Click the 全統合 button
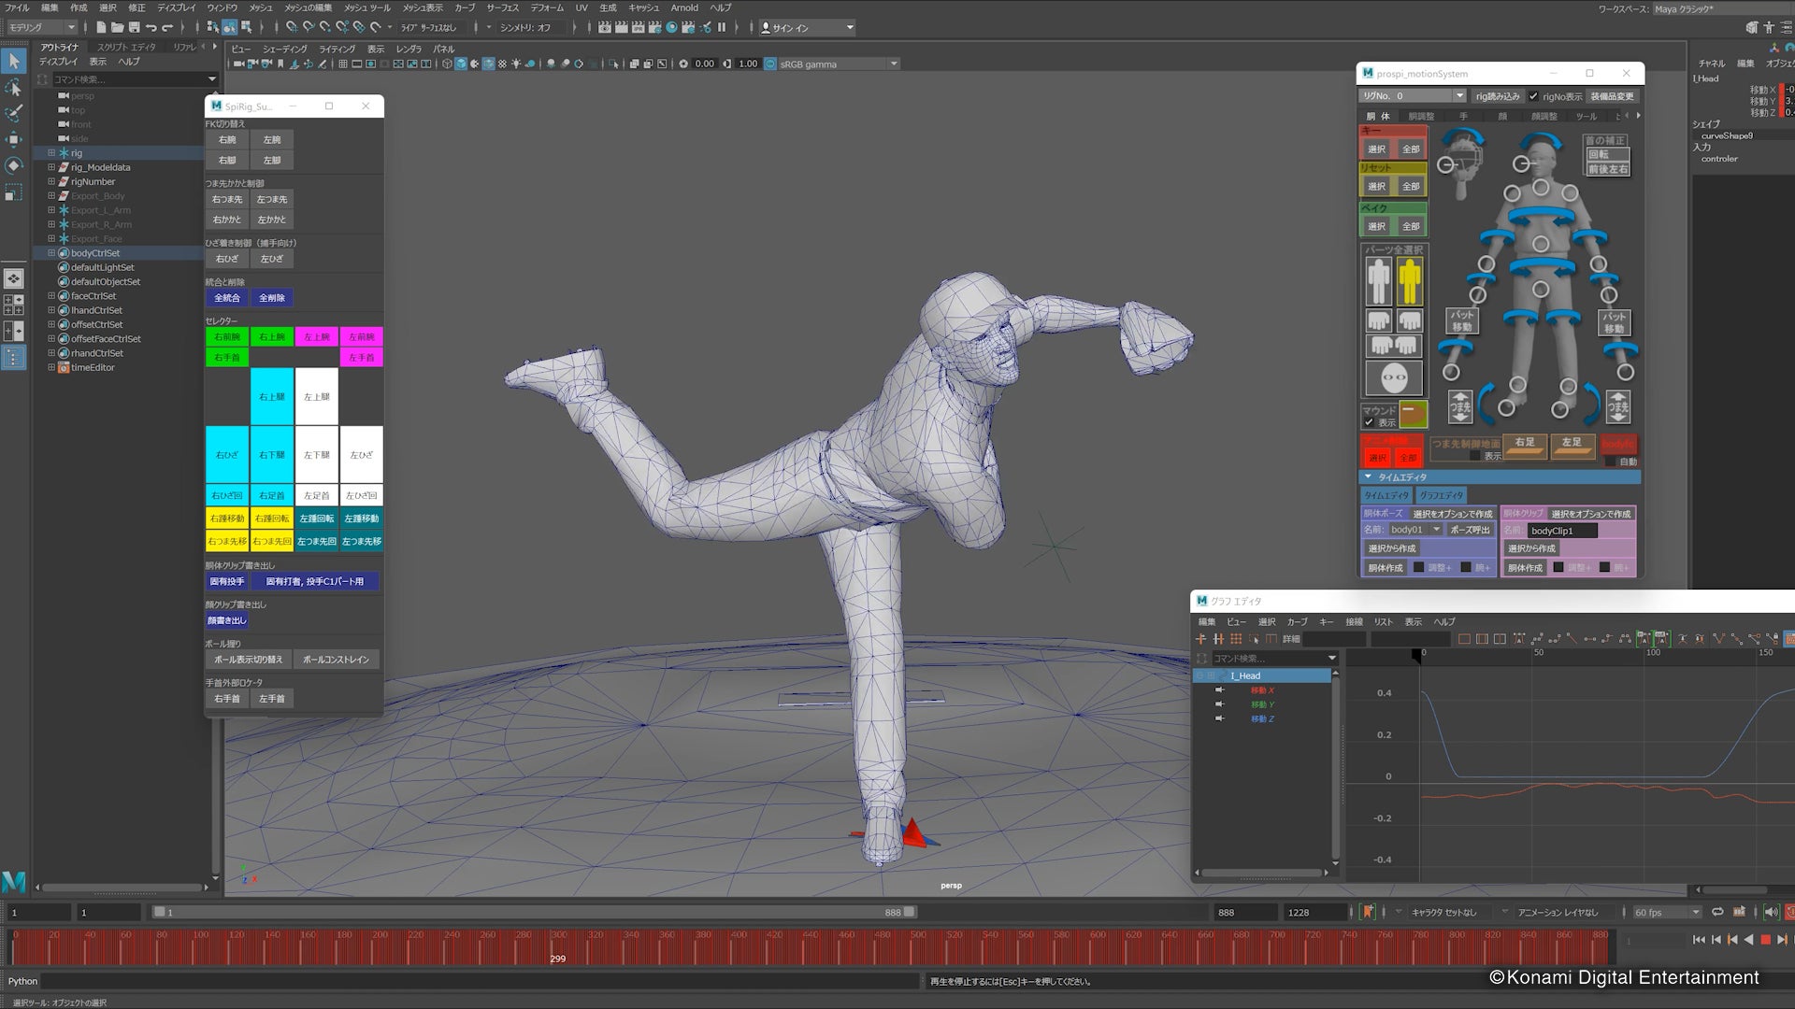 (227, 297)
